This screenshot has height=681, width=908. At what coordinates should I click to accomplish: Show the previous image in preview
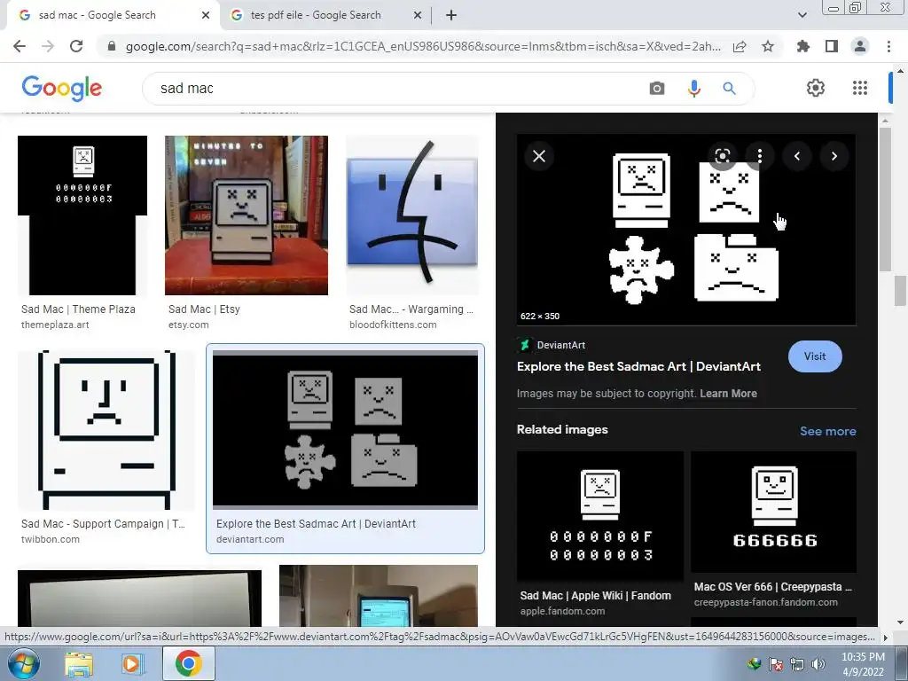tap(797, 156)
